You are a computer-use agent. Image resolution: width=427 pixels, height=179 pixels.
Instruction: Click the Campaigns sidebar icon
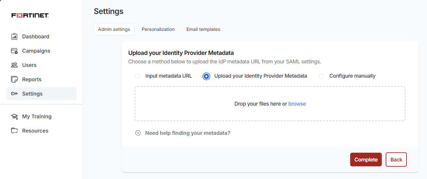click(14, 51)
